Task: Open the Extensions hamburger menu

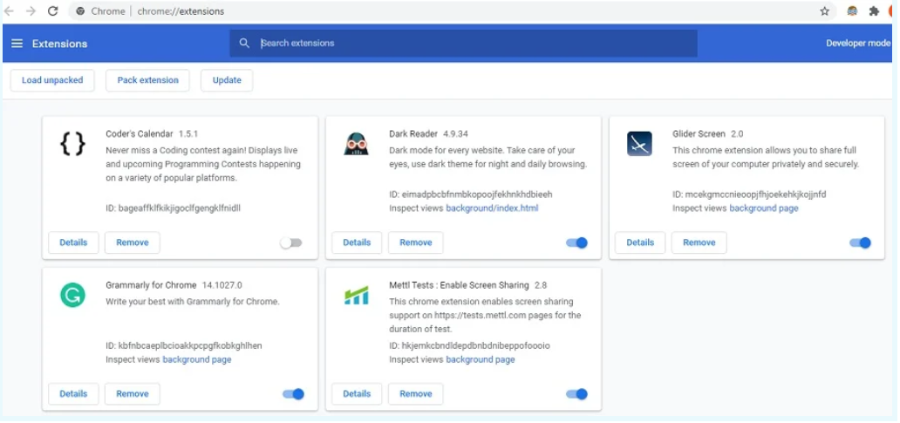Action: [x=17, y=44]
